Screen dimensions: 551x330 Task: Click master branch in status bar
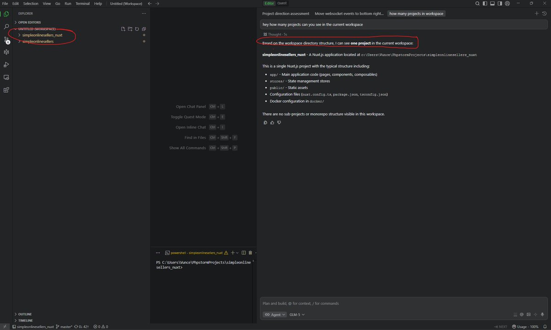pos(64,327)
